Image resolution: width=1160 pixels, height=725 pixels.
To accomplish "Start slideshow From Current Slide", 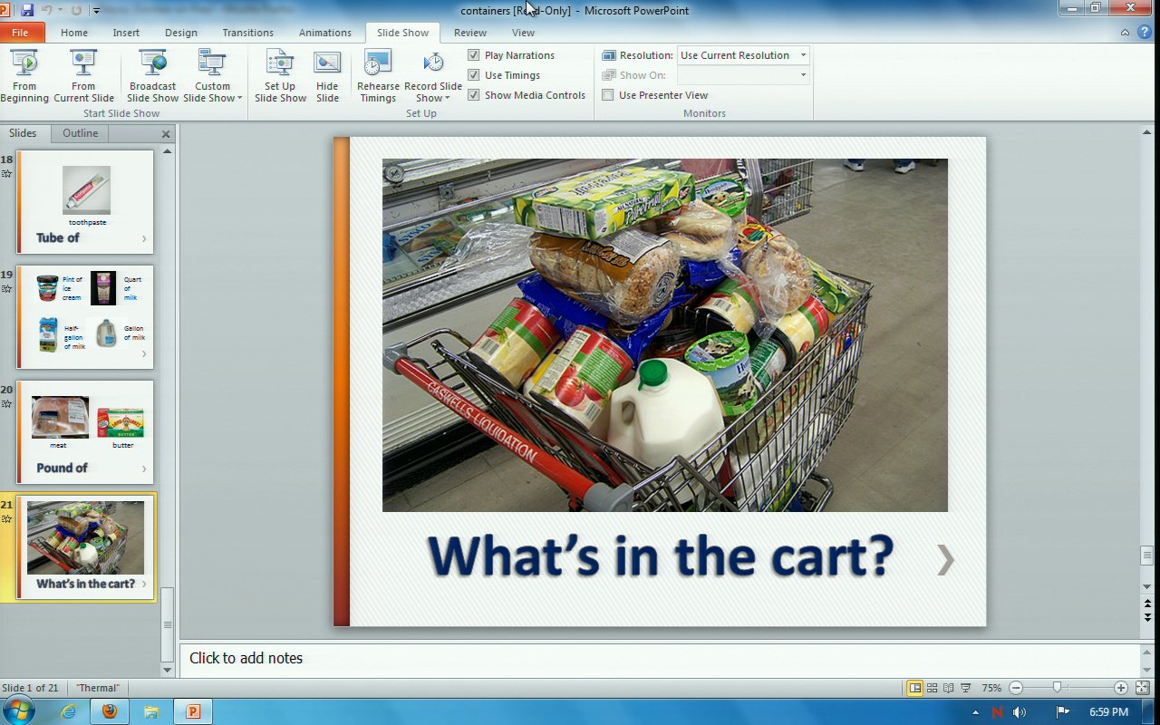I will coord(83,76).
